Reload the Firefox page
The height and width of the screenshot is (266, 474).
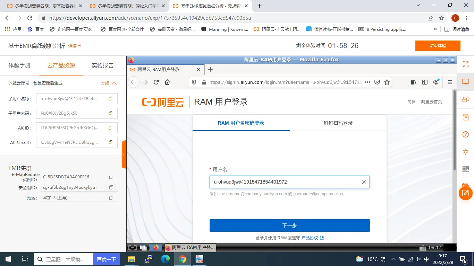tap(156, 82)
